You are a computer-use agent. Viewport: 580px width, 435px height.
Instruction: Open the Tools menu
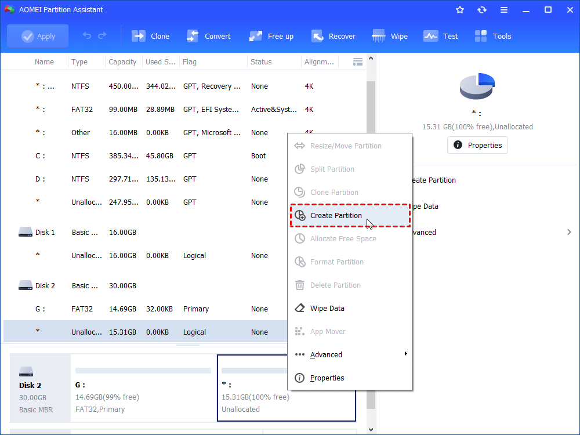(492, 36)
